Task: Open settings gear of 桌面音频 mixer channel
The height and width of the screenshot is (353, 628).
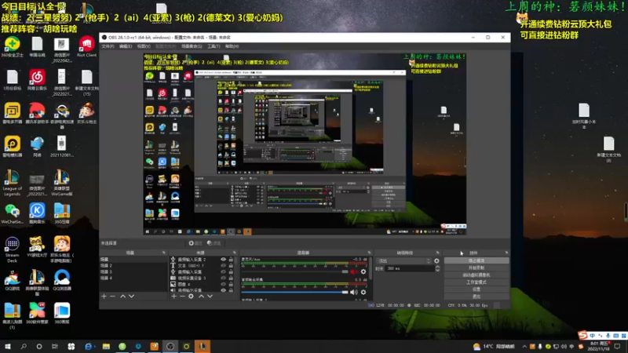Action: click(363, 292)
